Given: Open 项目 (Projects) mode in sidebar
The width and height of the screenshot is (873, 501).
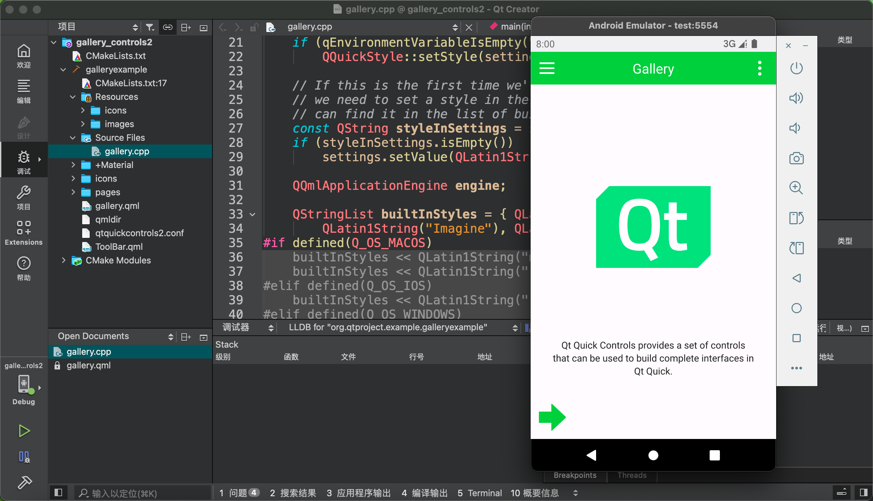Looking at the screenshot, I should coord(24,198).
